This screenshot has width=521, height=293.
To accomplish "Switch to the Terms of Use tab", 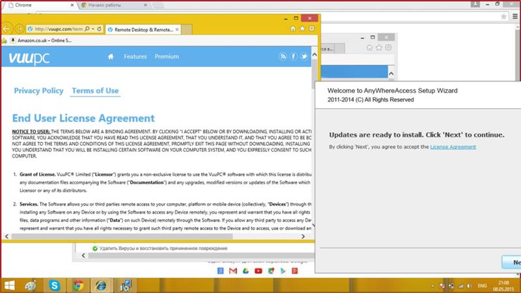I will tap(95, 91).
